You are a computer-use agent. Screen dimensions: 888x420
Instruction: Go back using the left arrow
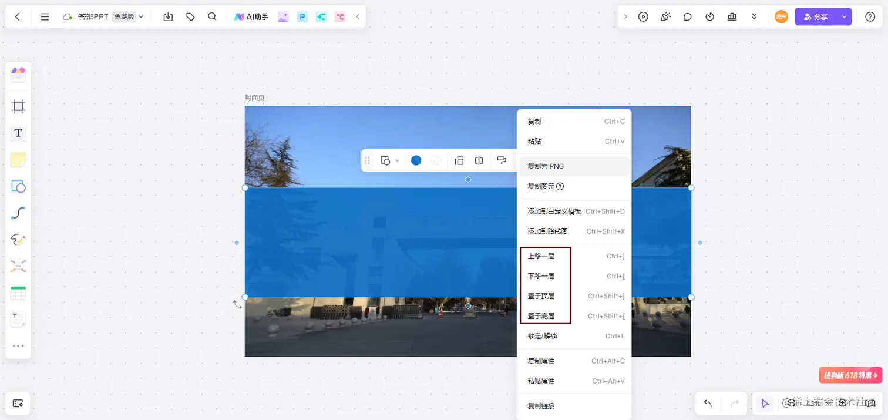click(18, 17)
